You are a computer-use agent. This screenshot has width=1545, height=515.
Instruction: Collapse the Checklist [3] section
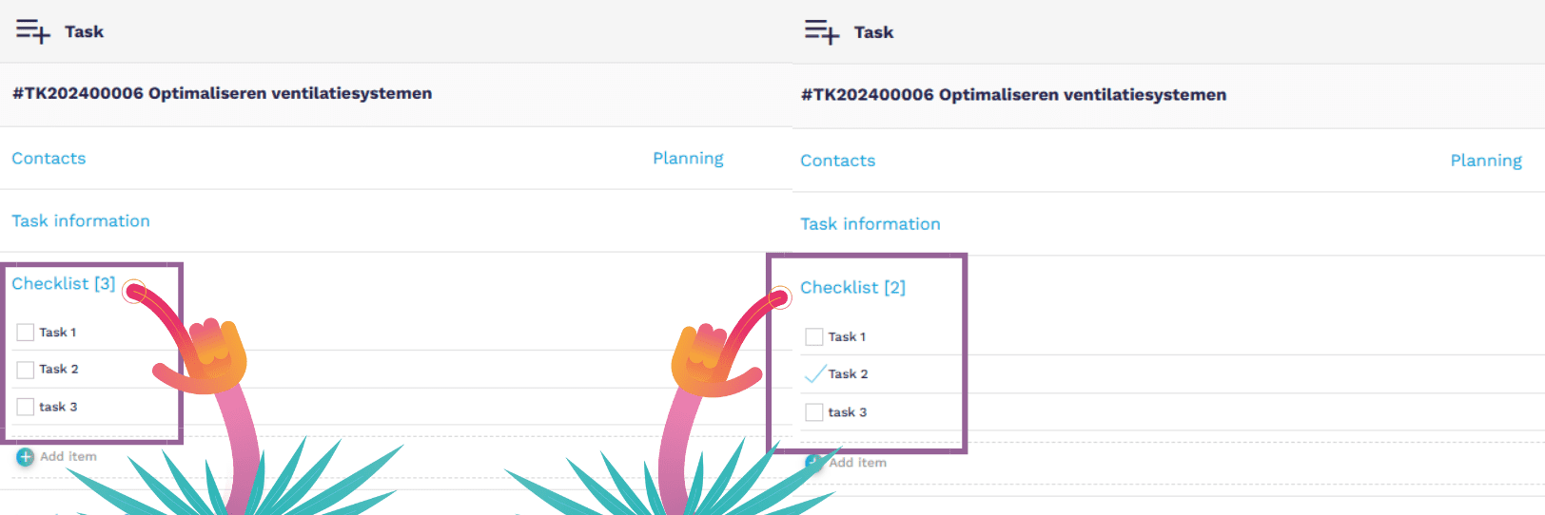pyautogui.click(x=63, y=283)
